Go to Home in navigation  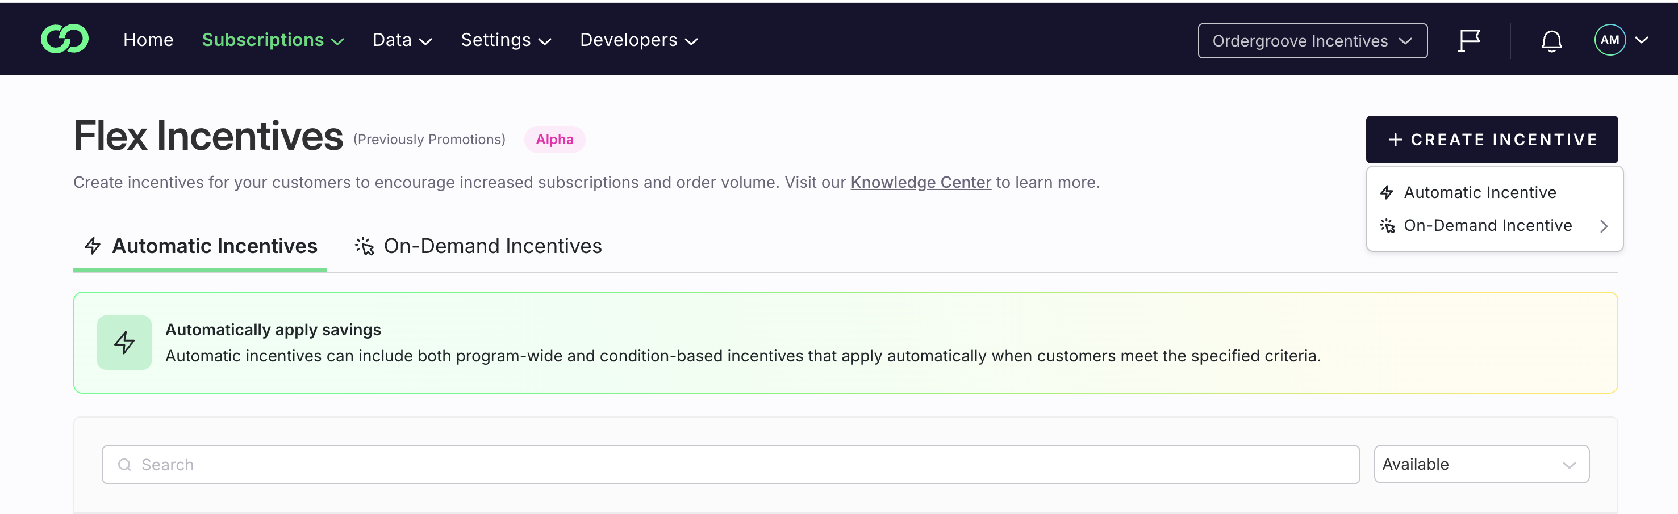(148, 40)
